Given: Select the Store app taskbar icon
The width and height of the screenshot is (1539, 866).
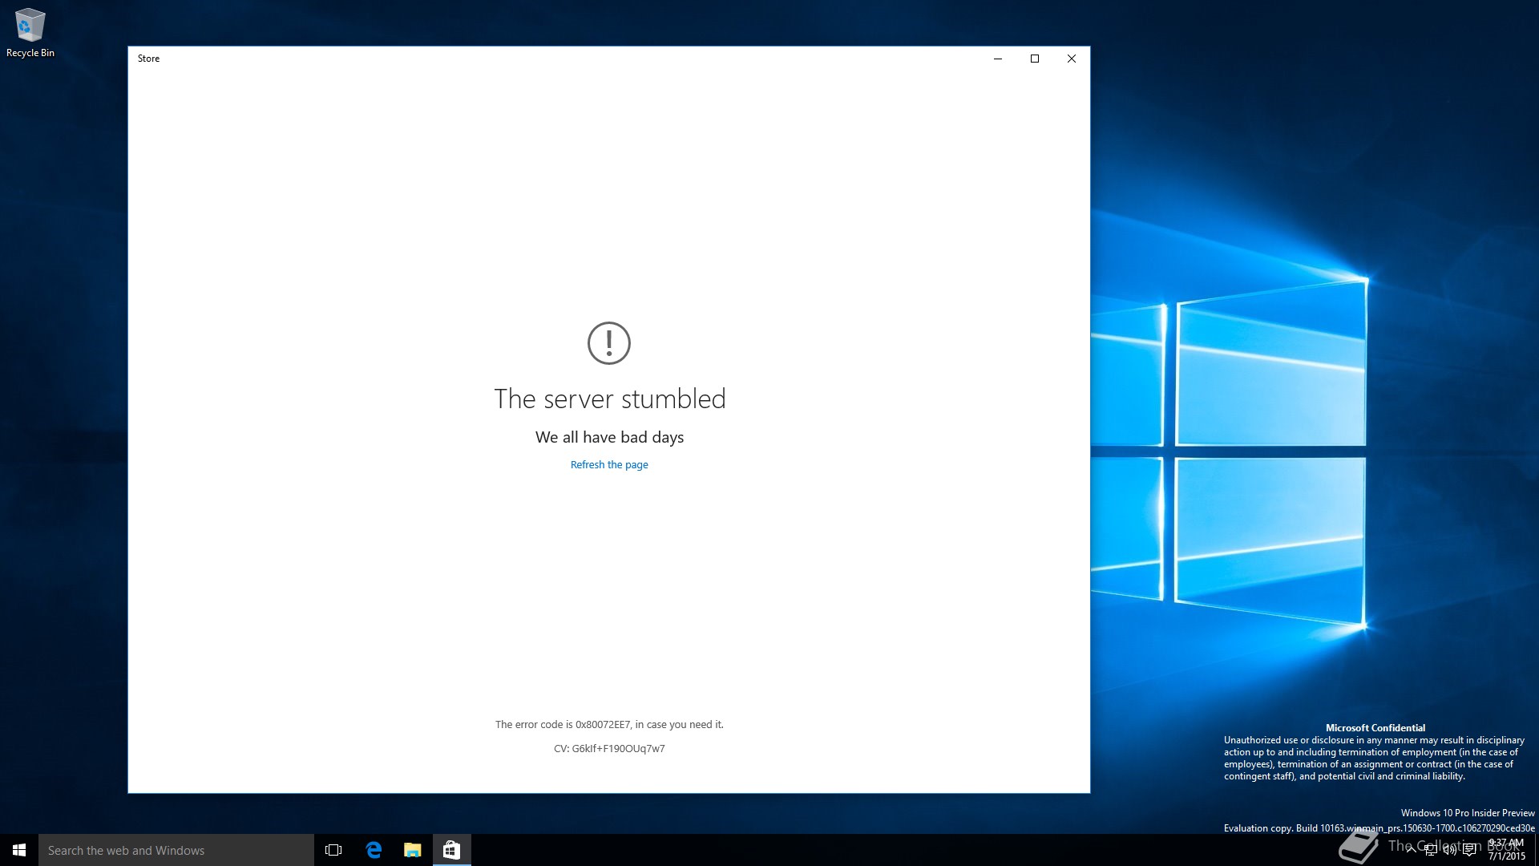Looking at the screenshot, I should (x=452, y=850).
